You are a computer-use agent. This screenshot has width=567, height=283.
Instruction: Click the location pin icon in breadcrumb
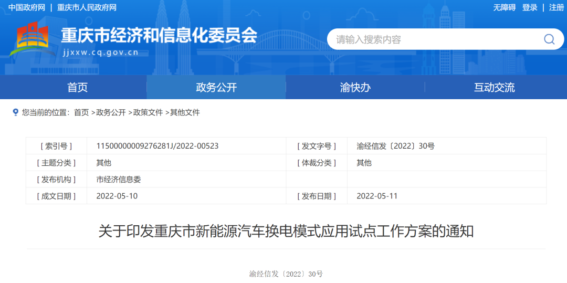point(15,112)
